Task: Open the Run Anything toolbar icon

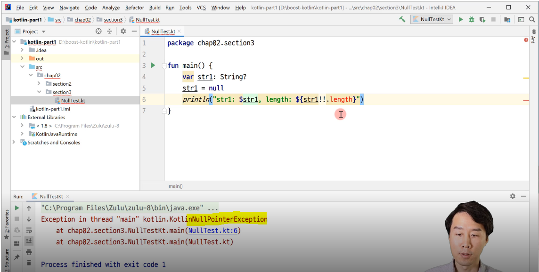Action: (521, 20)
